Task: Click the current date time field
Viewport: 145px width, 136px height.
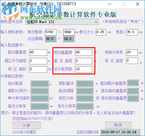Action: click(x=120, y=132)
